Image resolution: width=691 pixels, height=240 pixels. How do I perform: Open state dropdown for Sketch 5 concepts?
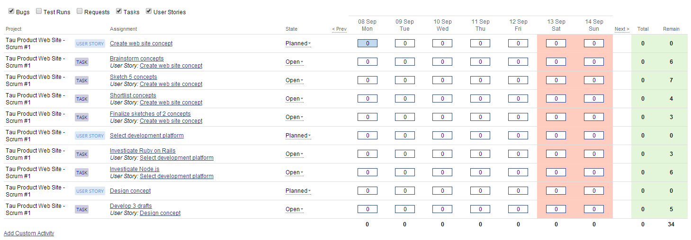[x=294, y=80]
